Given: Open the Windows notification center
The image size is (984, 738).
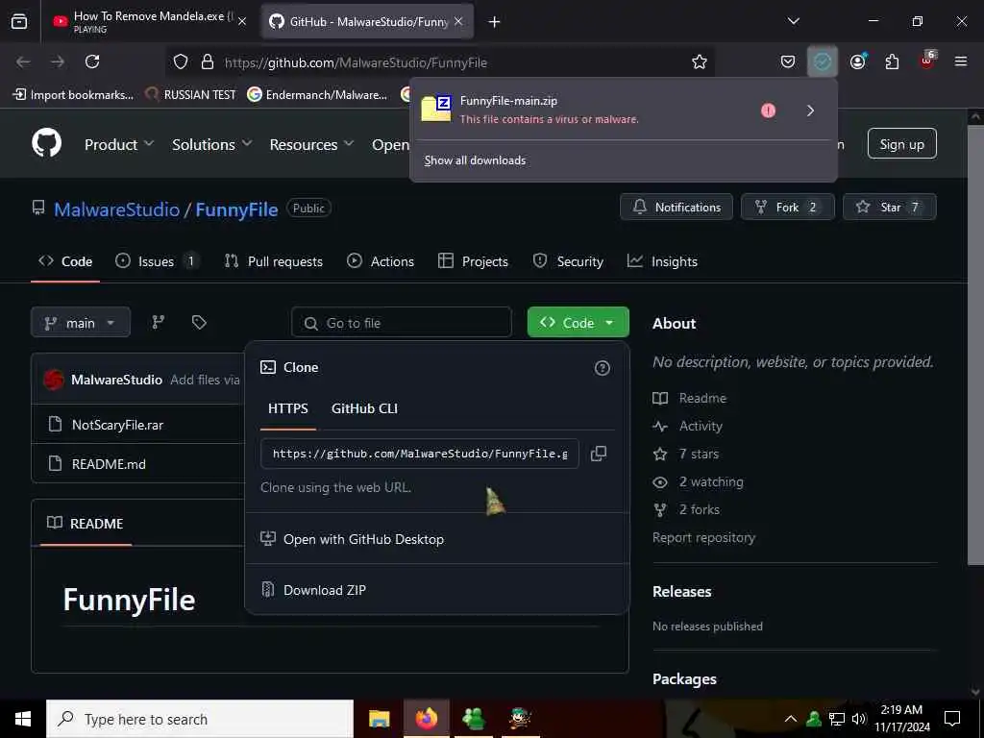Looking at the screenshot, I should [x=952, y=719].
